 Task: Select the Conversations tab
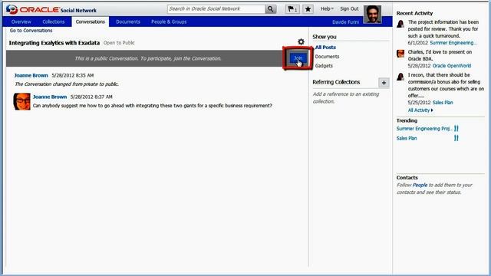(x=91, y=21)
